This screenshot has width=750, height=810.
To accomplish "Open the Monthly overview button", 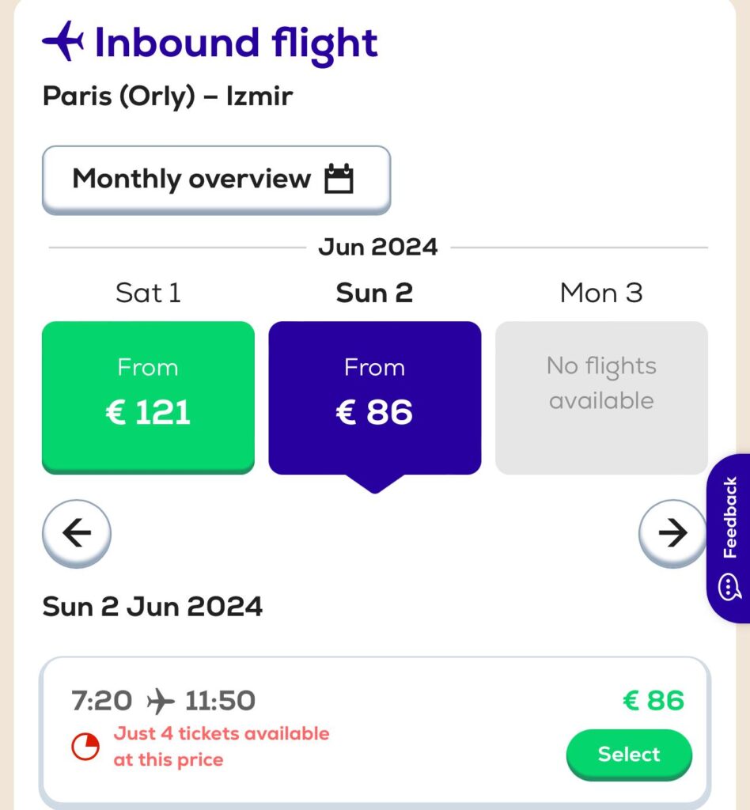I will [217, 180].
